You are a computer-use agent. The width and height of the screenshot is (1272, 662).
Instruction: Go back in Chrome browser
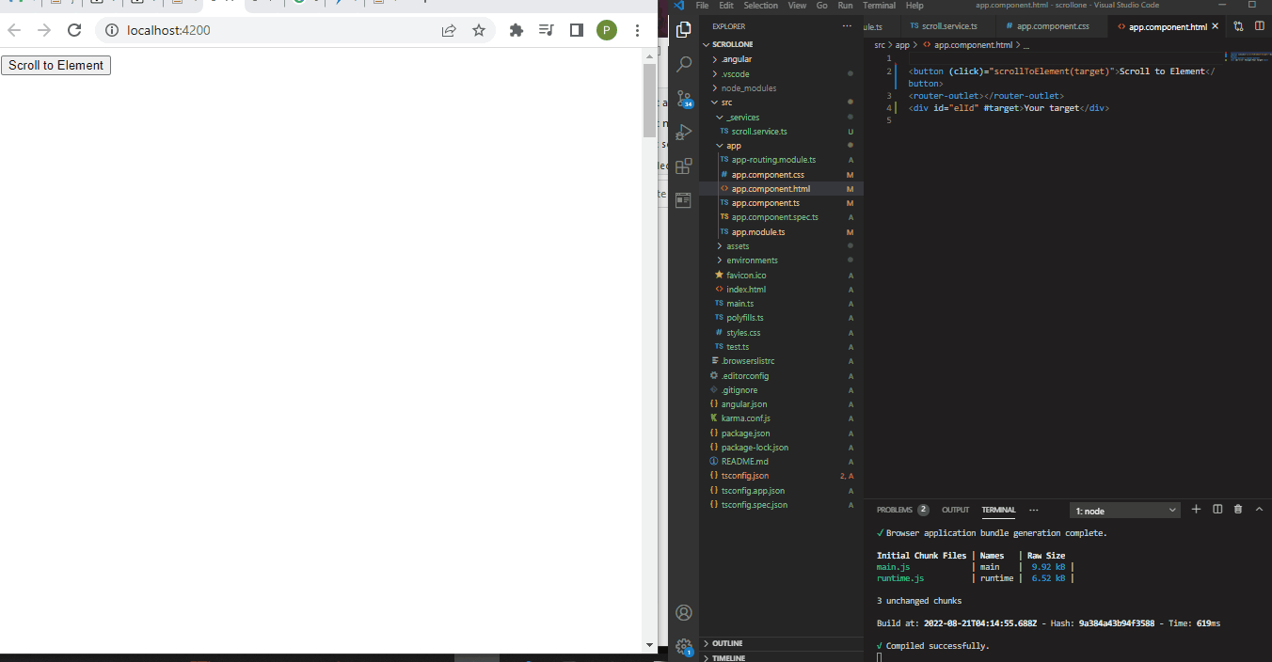pyautogui.click(x=14, y=30)
